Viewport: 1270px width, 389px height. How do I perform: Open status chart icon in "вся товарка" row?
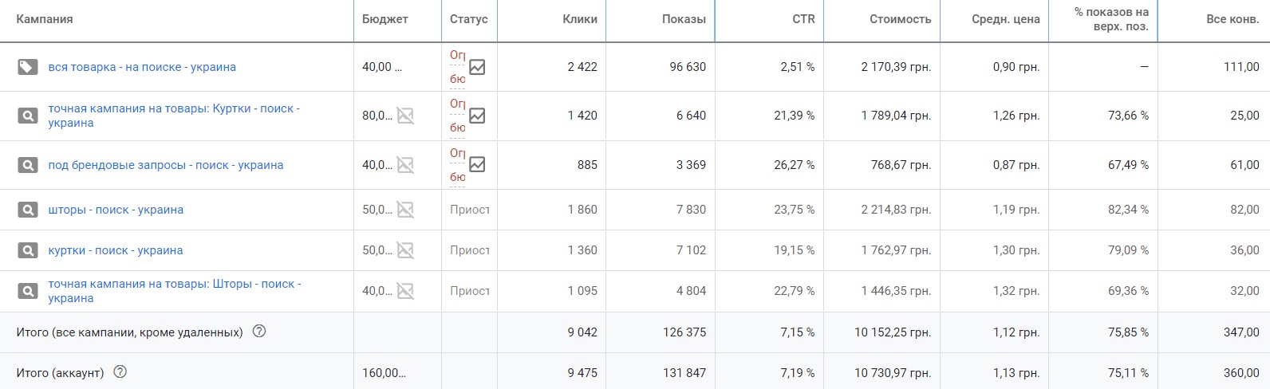pos(477,67)
